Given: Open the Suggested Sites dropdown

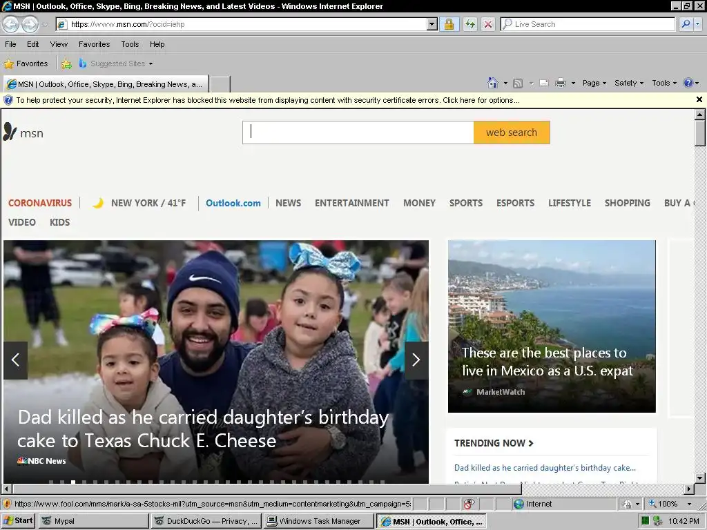Looking at the screenshot, I should (x=116, y=63).
